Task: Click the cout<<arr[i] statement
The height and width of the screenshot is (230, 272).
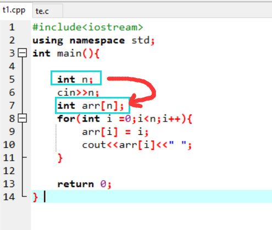Action: pyautogui.click(x=137, y=145)
